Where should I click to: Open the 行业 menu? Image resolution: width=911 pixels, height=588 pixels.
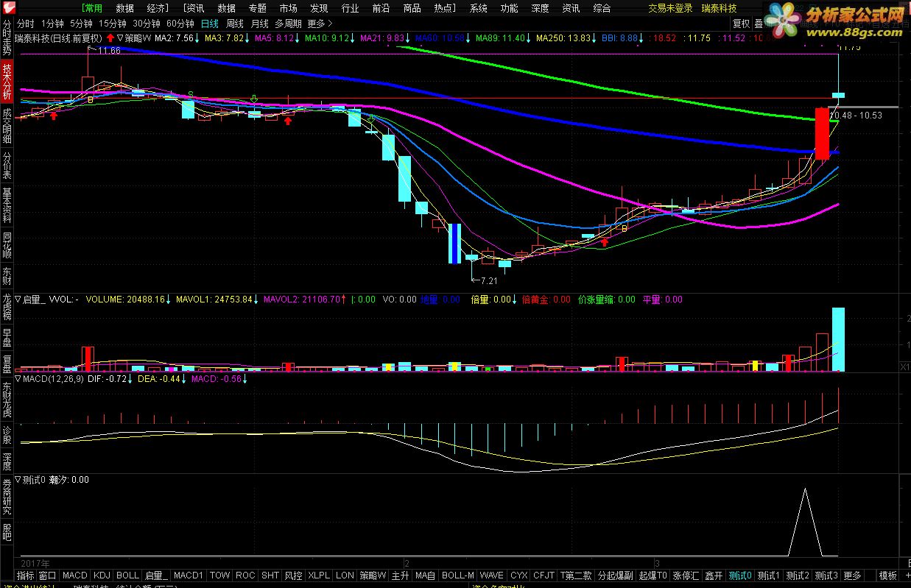(x=350, y=8)
